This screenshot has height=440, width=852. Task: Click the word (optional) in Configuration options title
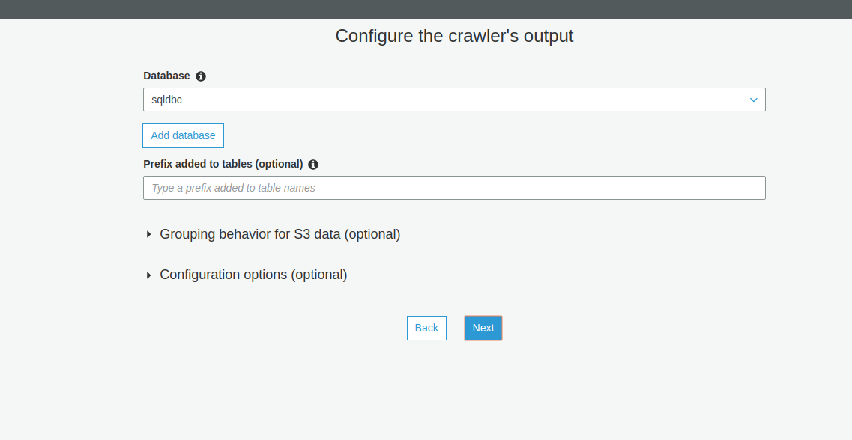pos(318,275)
